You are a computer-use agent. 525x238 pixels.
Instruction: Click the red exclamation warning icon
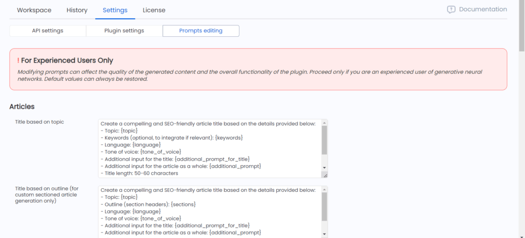(18, 60)
